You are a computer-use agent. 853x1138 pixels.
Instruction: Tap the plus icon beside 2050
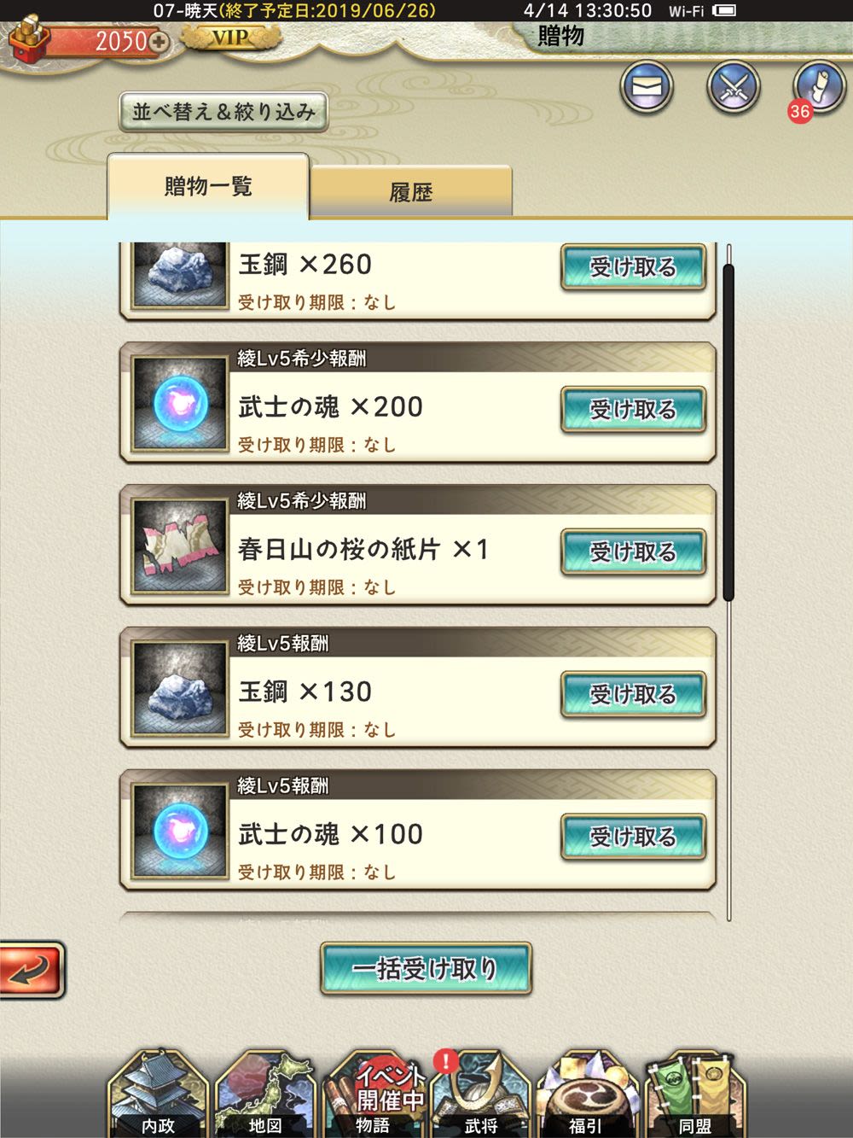pyautogui.click(x=158, y=40)
